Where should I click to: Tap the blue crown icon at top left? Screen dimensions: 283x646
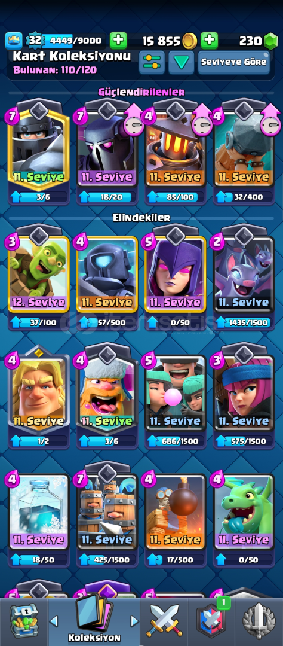(13, 41)
